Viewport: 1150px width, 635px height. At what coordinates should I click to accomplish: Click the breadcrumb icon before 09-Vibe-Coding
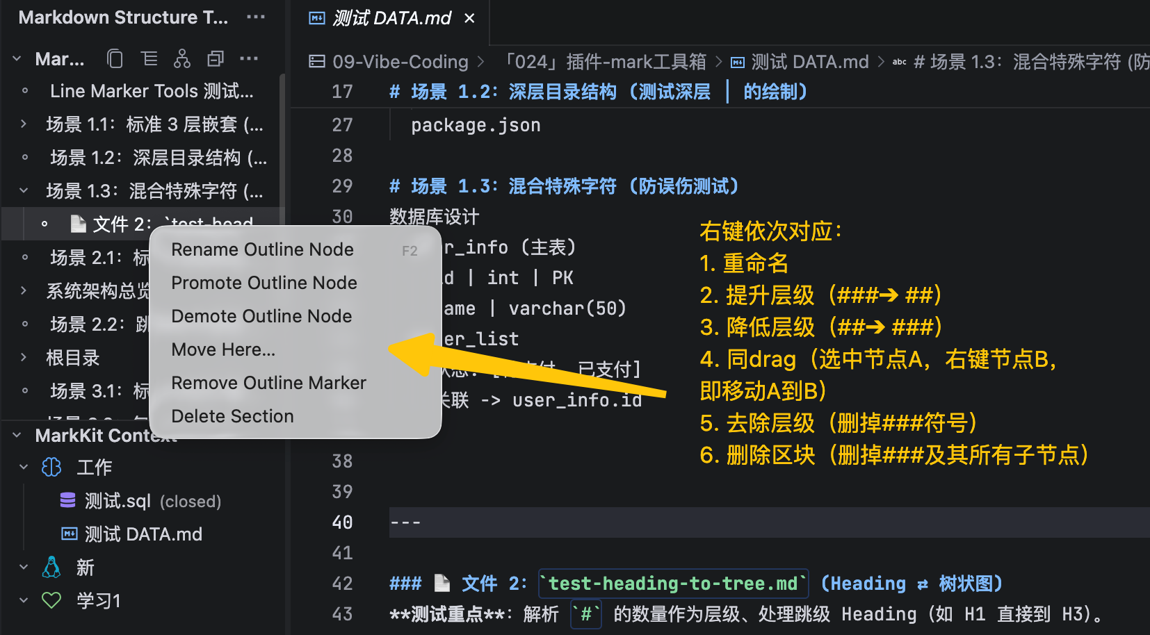[317, 62]
